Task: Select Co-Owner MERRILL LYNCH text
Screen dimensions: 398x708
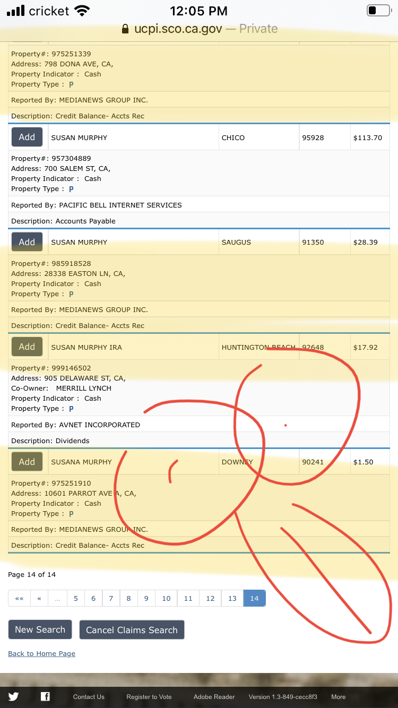Action: pos(62,388)
